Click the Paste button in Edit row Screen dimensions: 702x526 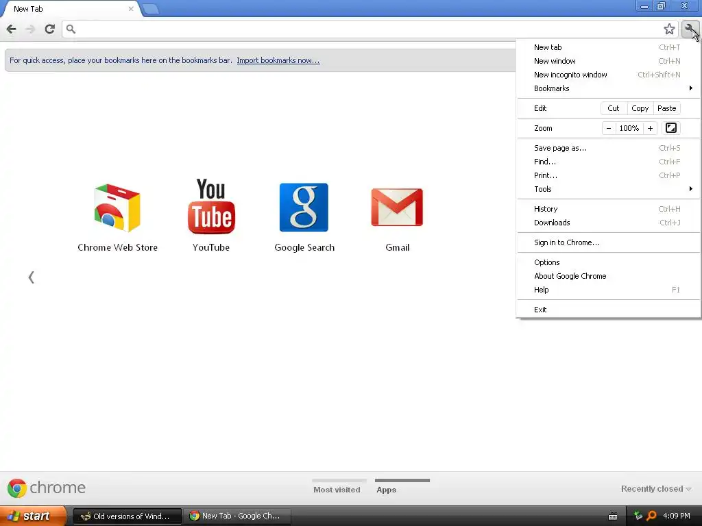[666, 108]
